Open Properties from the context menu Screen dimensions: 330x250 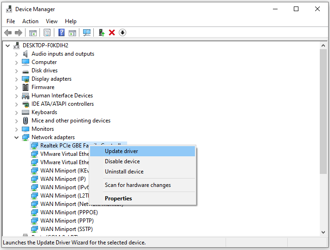118,199
